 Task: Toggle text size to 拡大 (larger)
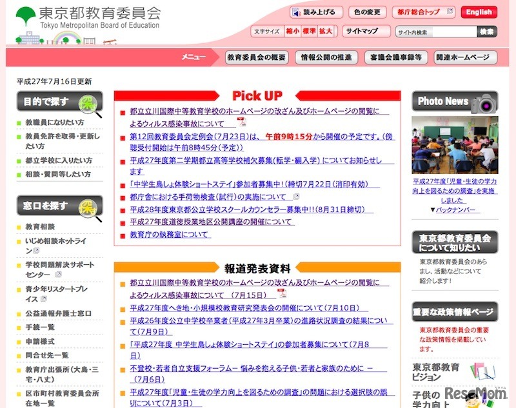point(325,30)
